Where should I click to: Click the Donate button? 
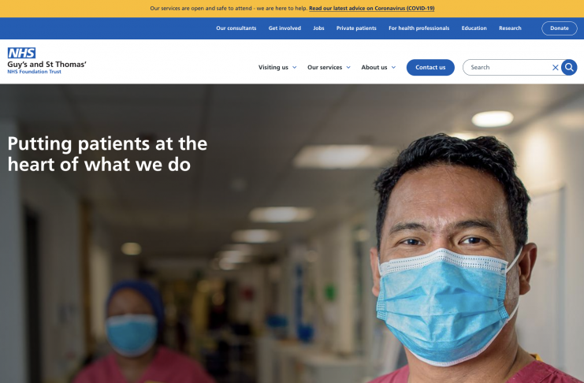coord(559,28)
